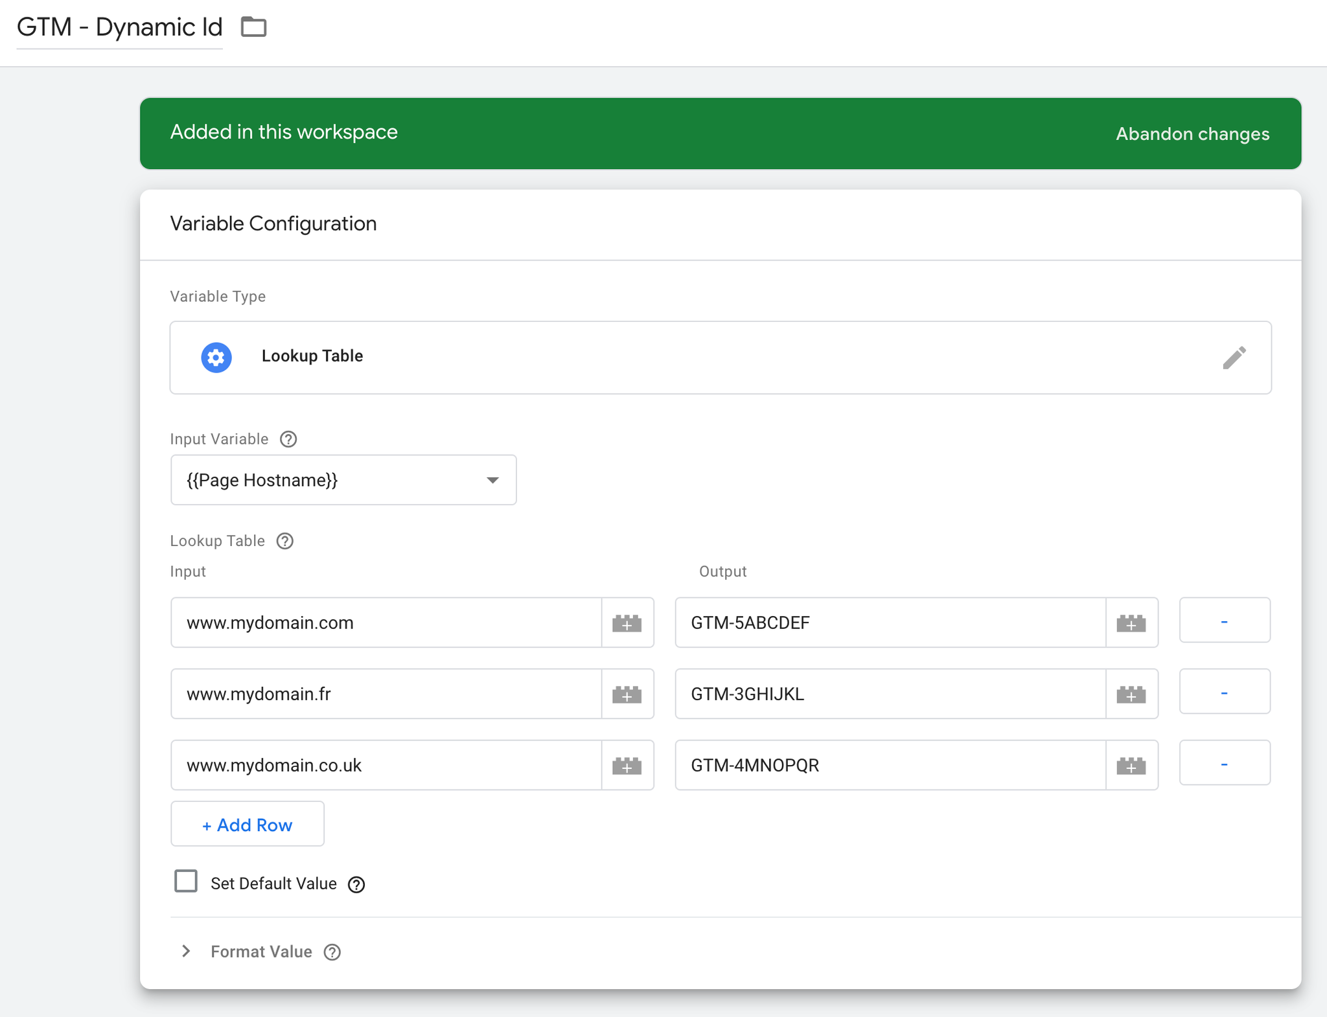The height and width of the screenshot is (1017, 1327).
Task: Click the Output column label
Action: (722, 571)
